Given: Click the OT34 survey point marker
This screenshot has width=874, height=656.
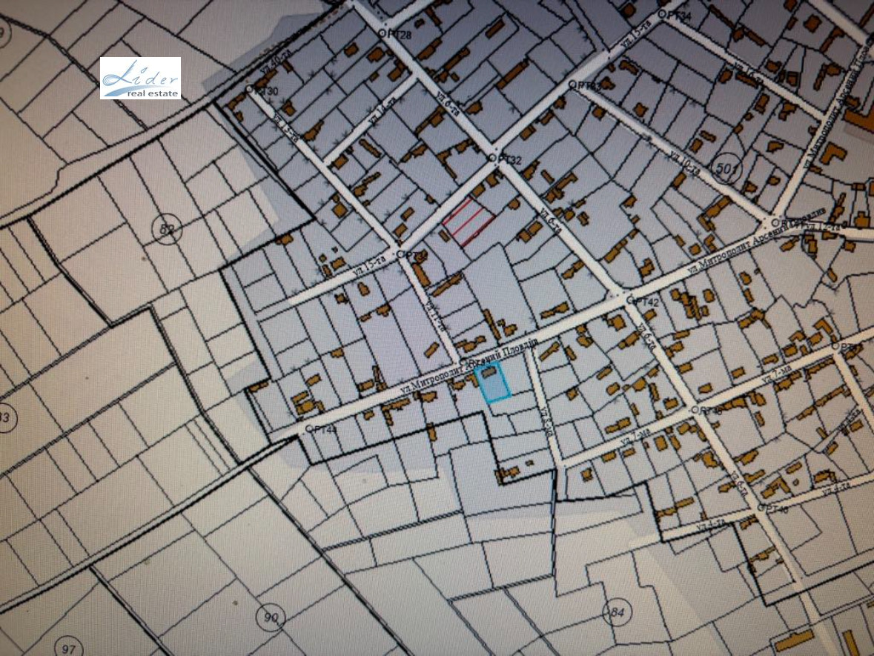Looking at the screenshot, I should coord(662,15).
